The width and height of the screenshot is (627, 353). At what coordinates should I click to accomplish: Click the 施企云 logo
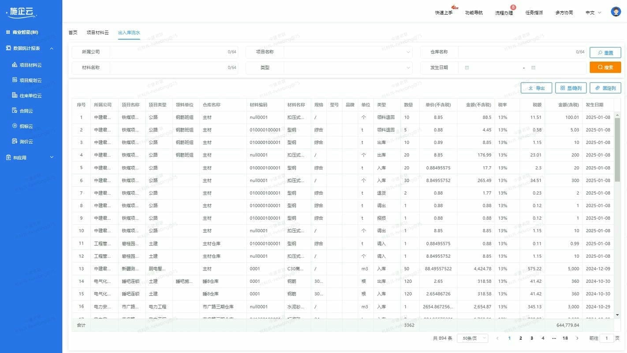[22, 12]
